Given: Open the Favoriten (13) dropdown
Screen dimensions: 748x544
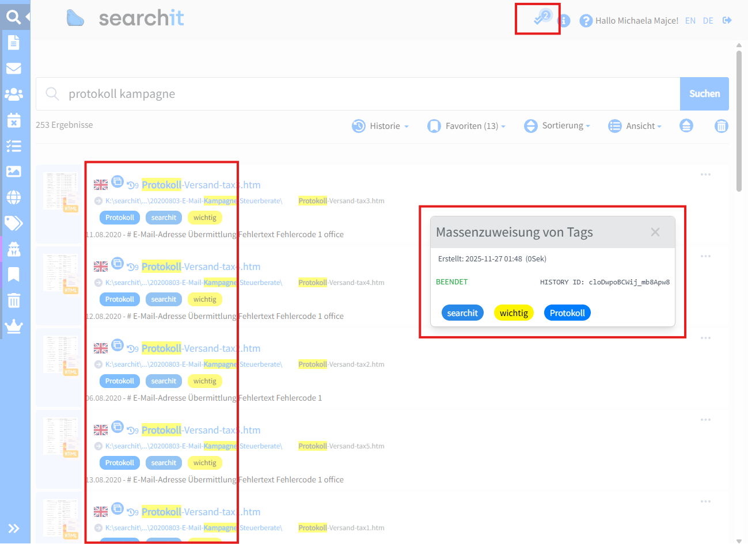Looking at the screenshot, I should coord(466,126).
